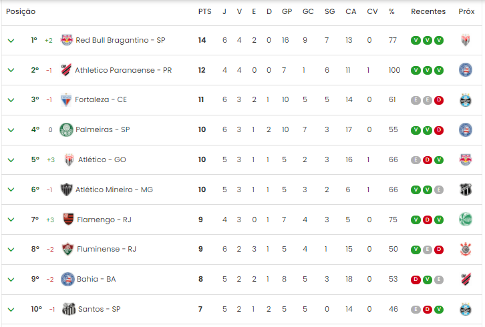Click the Palmeiras green crest icon
Image resolution: width=485 pixels, height=327 pixels.
[x=66, y=130]
